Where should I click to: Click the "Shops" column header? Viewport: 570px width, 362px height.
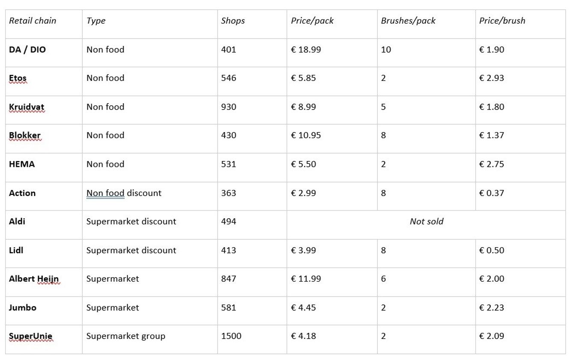(x=233, y=21)
